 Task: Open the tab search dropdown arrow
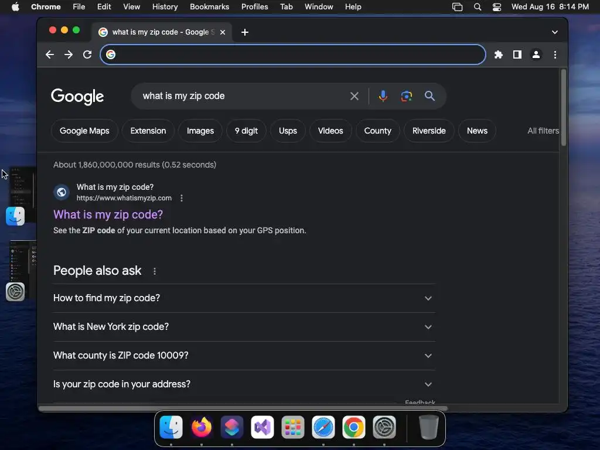click(x=554, y=32)
